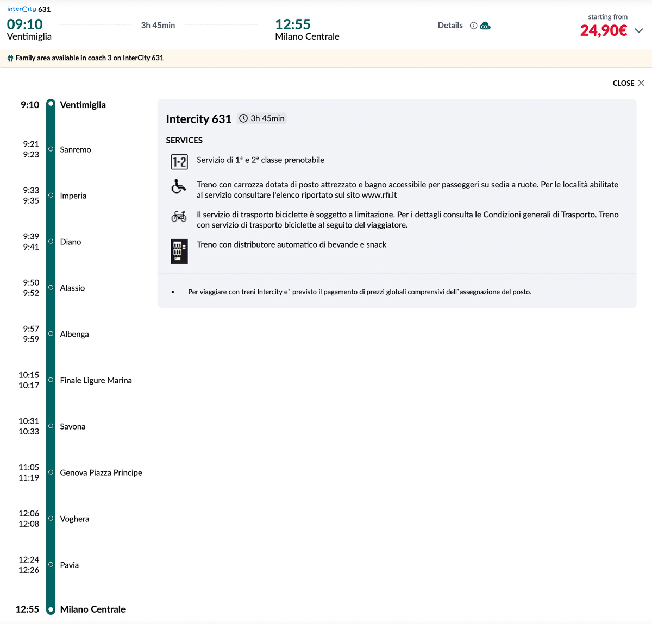Open the info icon next to Details

(473, 26)
